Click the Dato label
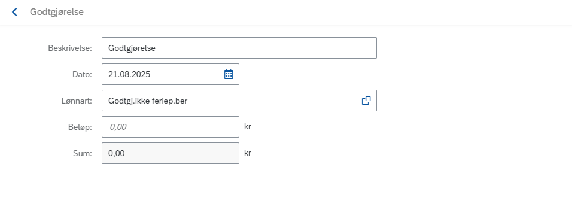The image size is (572, 222). tap(82, 74)
